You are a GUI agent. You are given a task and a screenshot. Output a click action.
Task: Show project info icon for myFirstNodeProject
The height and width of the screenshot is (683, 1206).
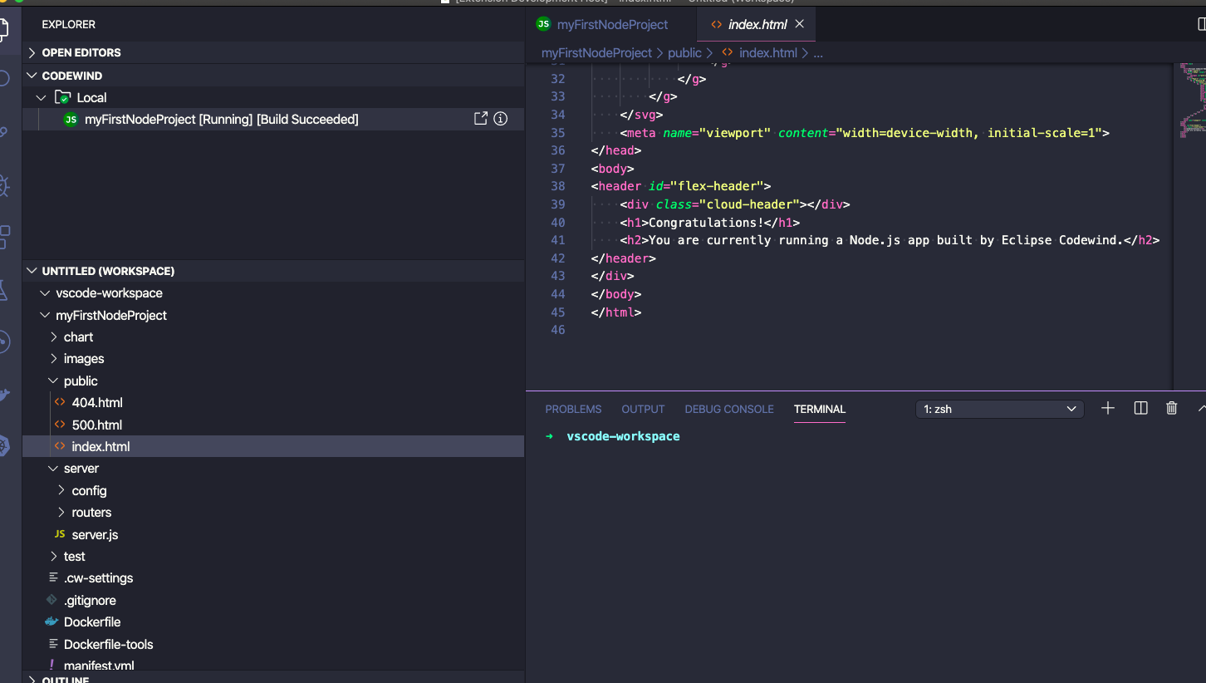[x=500, y=119]
